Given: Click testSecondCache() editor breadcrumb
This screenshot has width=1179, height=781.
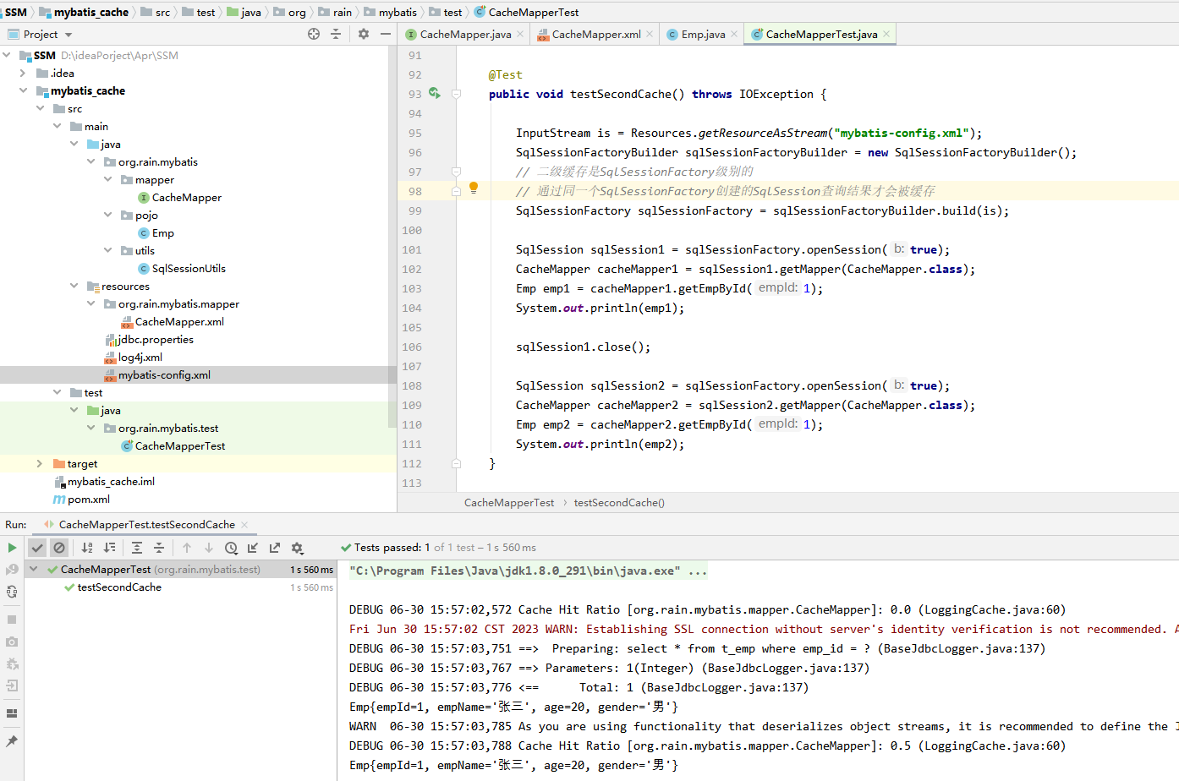Looking at the screenshot, I should coord(619,502).
